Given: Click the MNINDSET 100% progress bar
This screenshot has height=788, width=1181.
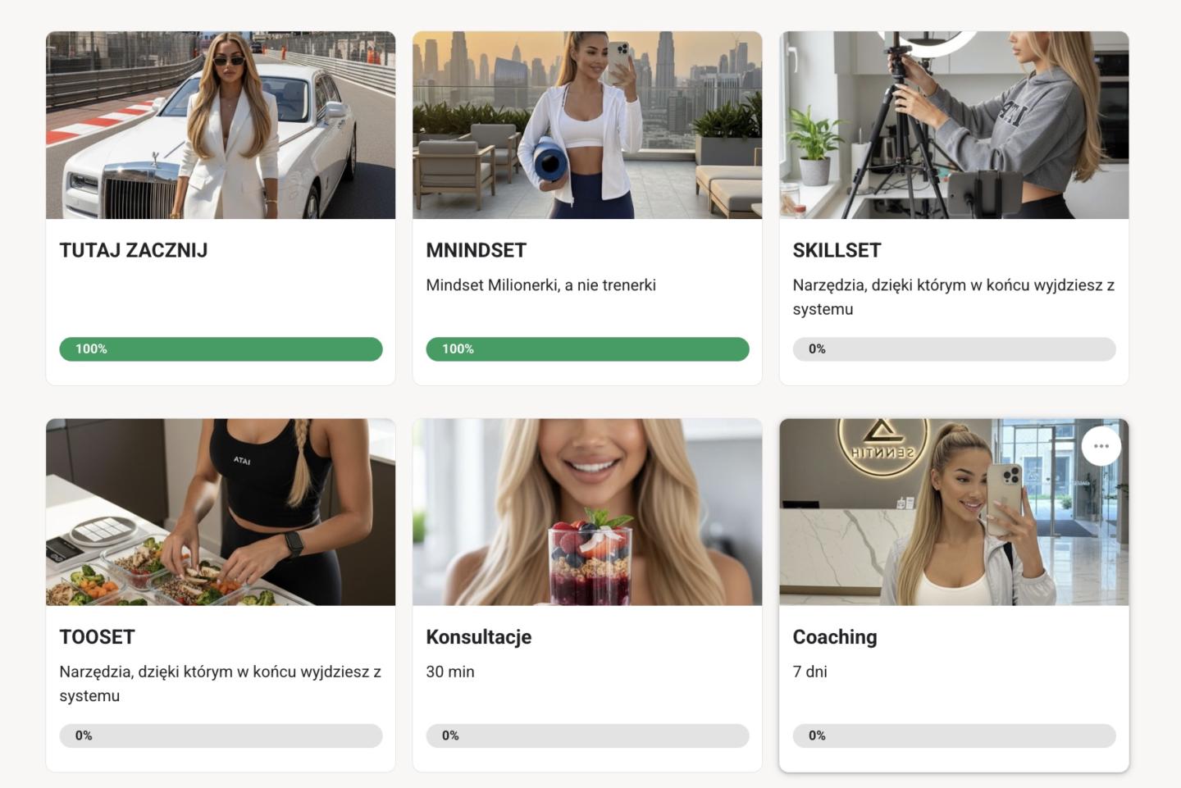Looking at the screenshot, I should (587, 349).
